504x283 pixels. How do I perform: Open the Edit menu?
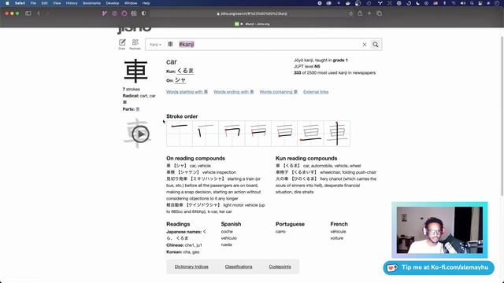point(44,3)
